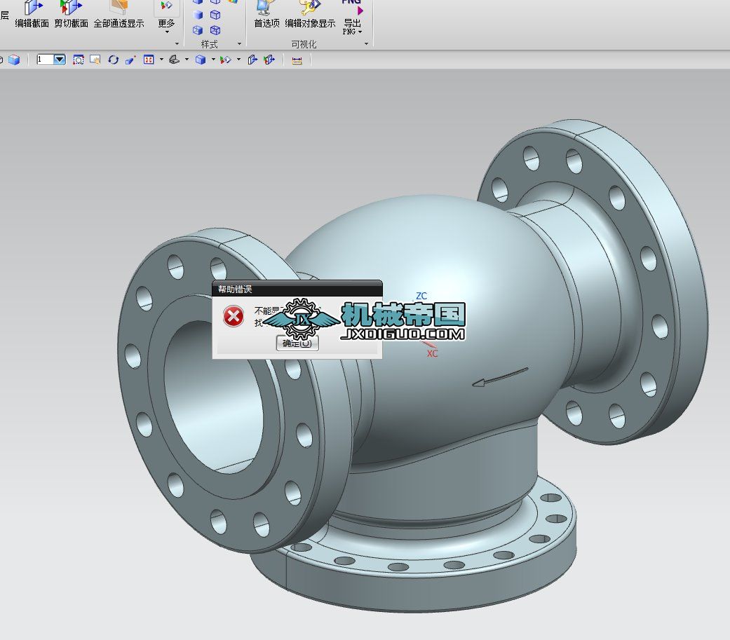
Task: Click 编辑对象显示 (Edit Object Display) icon
Action: (x=310, y=9)
